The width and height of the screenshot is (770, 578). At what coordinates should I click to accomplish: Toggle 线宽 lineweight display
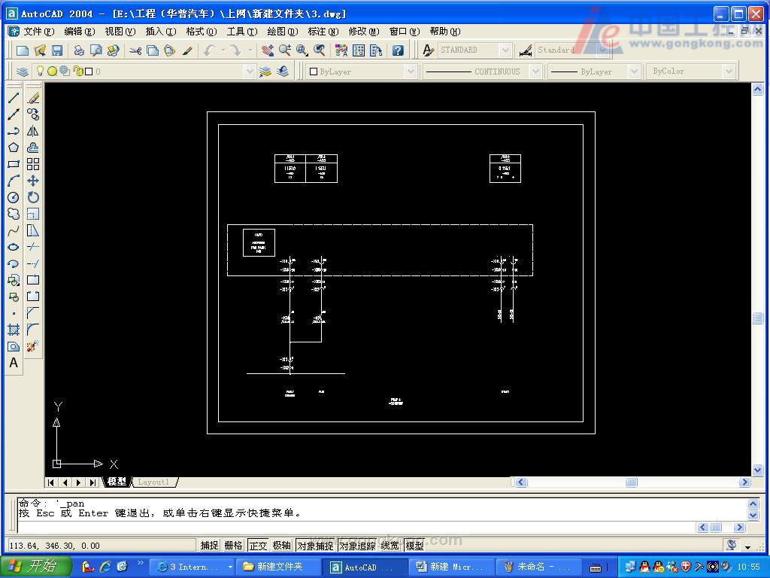click(390, 546)
